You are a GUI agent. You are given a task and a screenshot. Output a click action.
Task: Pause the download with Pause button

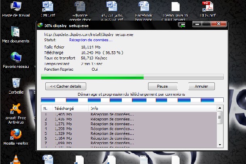pos(163,86)
